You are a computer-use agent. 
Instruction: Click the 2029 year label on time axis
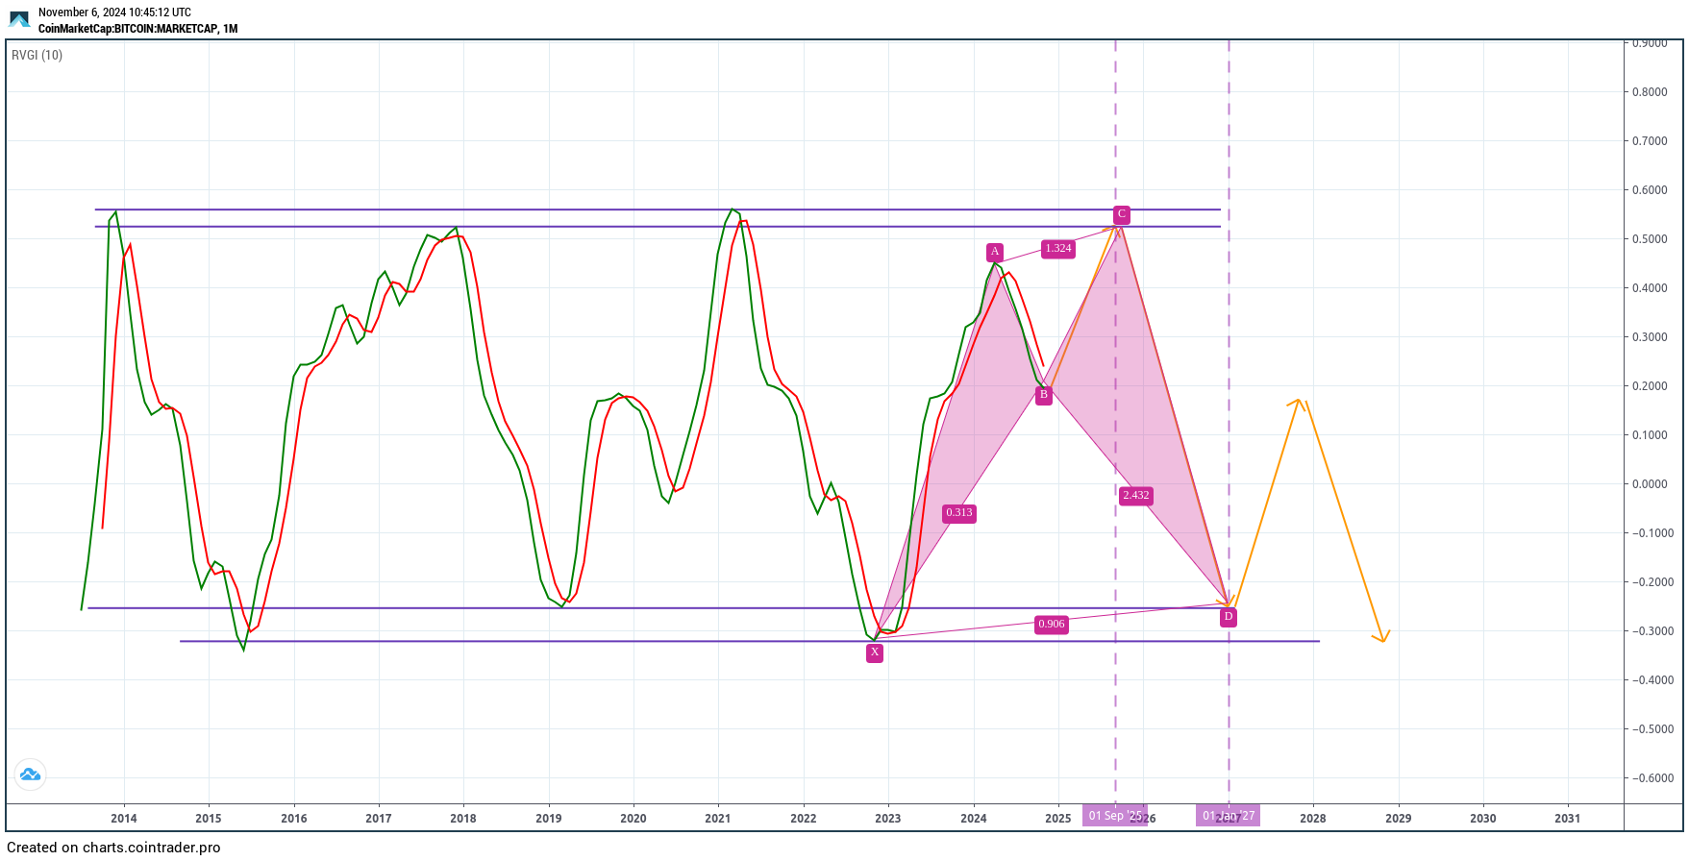pyautogui.click(x=1399, y=819)
